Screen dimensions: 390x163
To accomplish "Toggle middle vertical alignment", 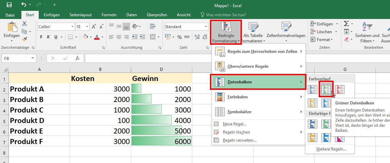I will pos(119,26).
